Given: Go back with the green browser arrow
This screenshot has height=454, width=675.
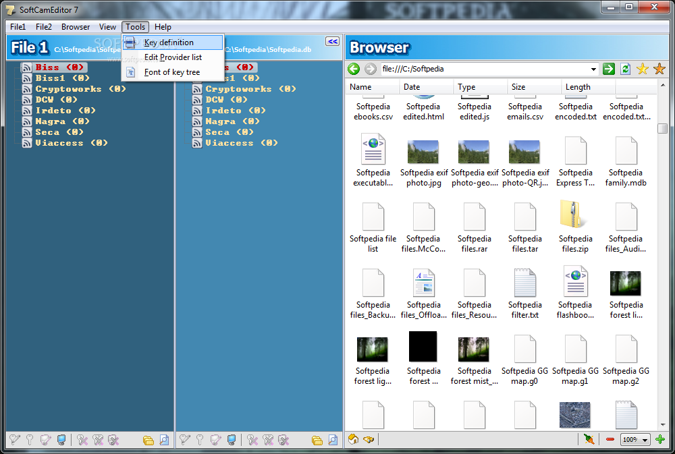Looking at the screenshot, I should (x=354, y=69).
